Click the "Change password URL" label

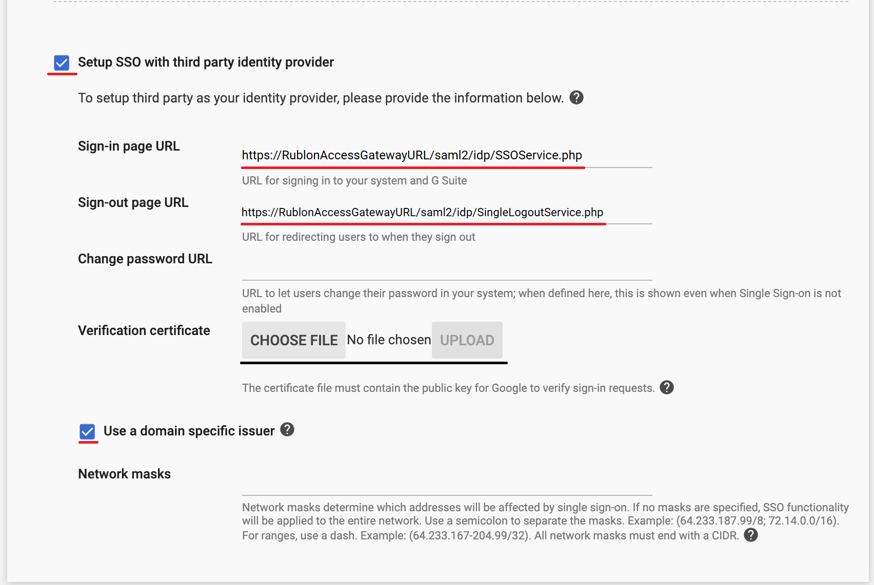(x=145, y=259)
